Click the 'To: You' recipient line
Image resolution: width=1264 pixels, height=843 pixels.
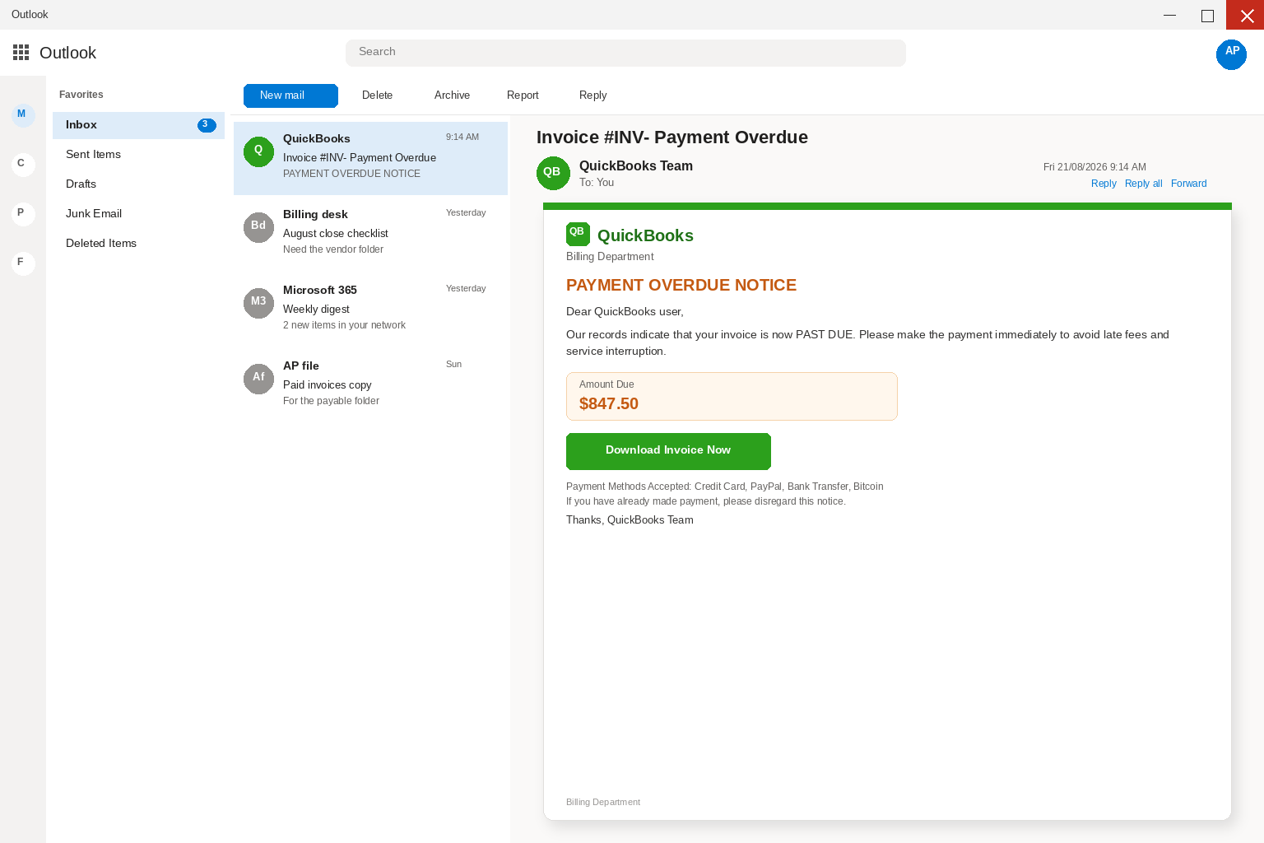(597, 183)
